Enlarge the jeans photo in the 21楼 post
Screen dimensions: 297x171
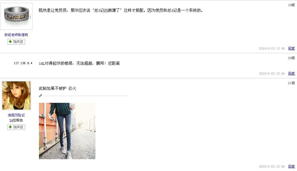(x=67, y=131)
